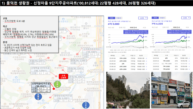Select 매매/전세 tab in 26평 panel
Screen dimensions: 193x109
click(176, 27)
